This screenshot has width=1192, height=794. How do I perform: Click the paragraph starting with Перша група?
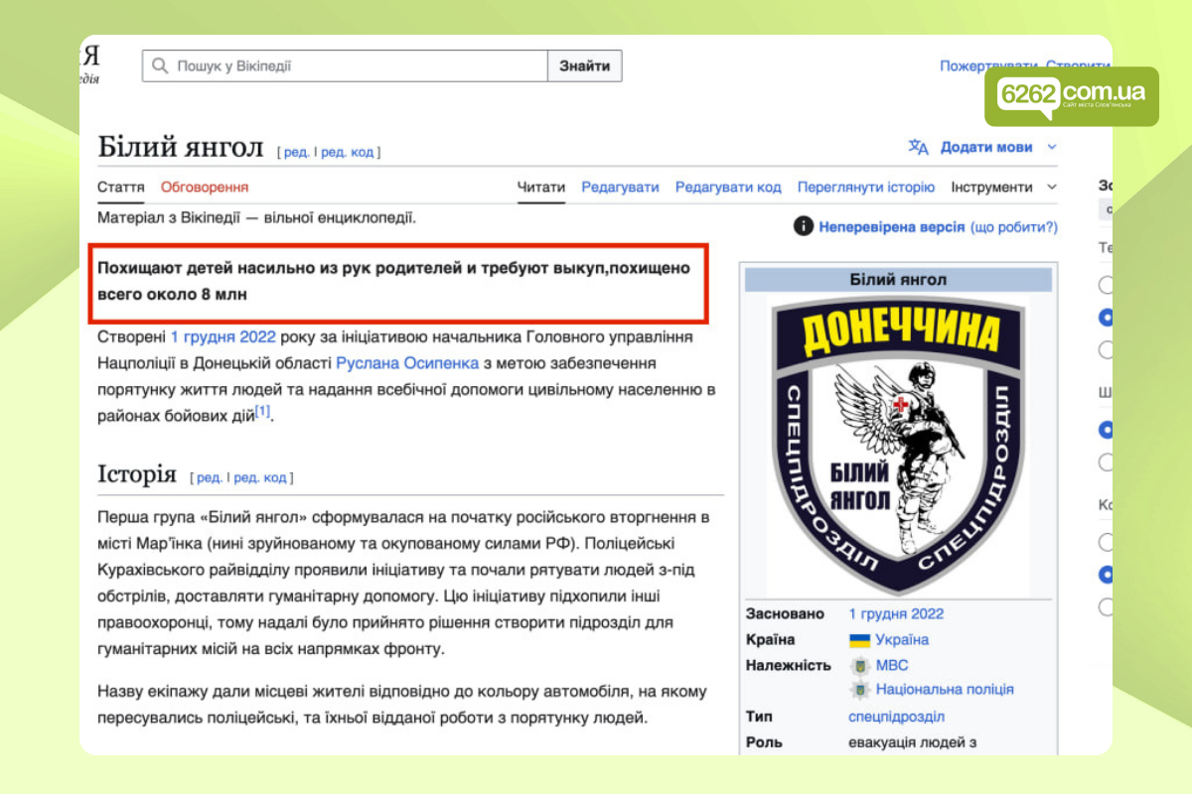[x=404, y=584]
